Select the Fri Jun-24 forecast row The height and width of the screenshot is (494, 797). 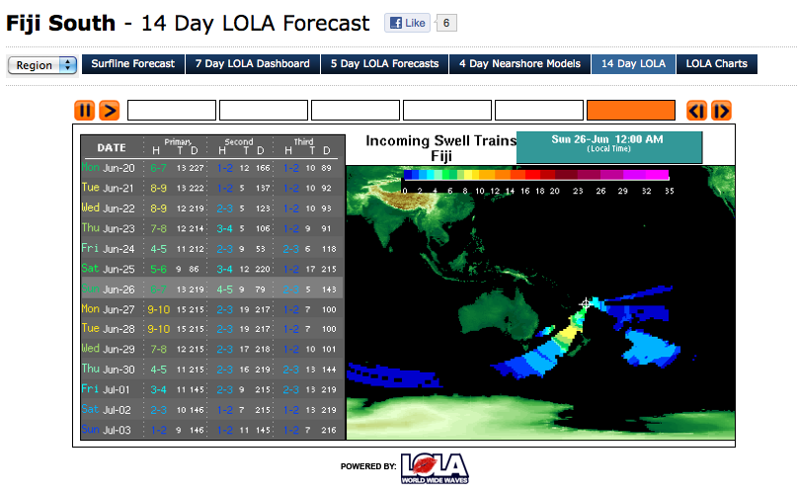click(212, 249)
